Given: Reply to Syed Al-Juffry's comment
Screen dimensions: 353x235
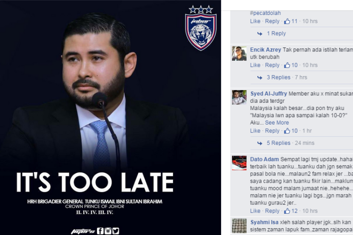Looking at the screenshot, I should pyautogui.click(x=272, y=130).
